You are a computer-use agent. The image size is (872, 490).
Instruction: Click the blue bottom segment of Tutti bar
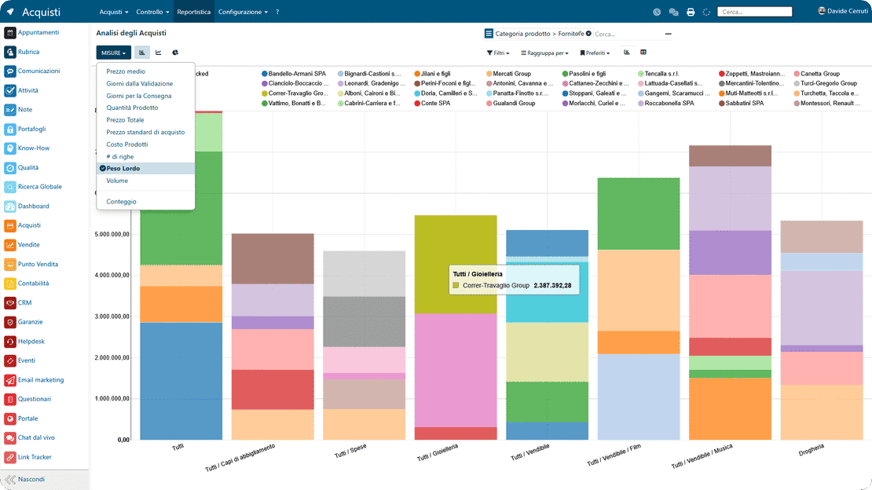(181, 381)
